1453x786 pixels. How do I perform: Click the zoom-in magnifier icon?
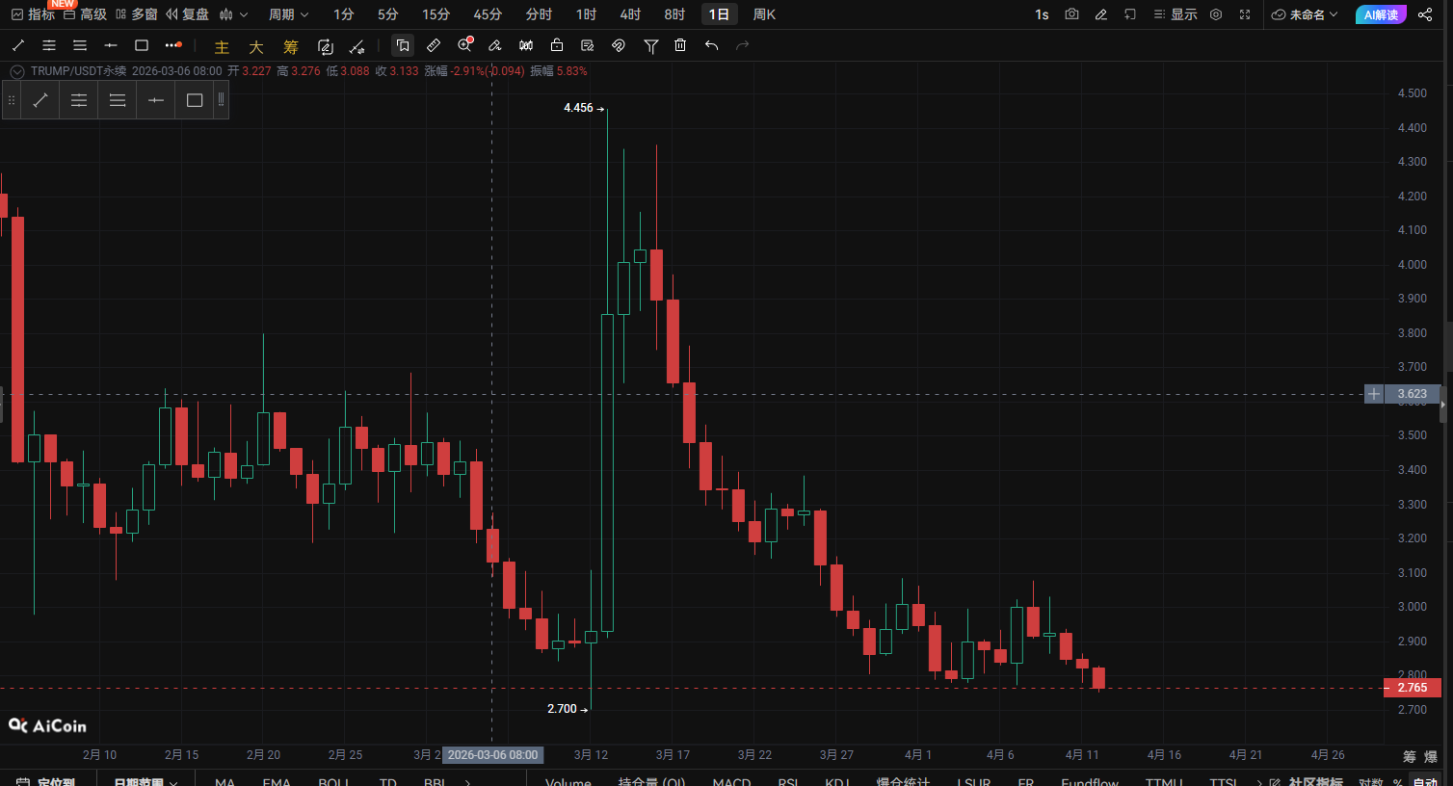click(465, 45)
